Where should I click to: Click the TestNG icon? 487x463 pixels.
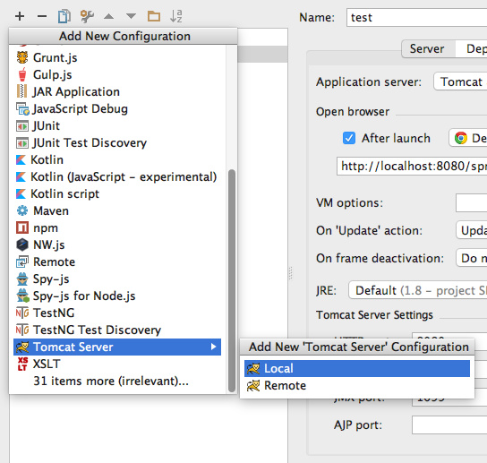pyautogui.click(x=22, y=313)
